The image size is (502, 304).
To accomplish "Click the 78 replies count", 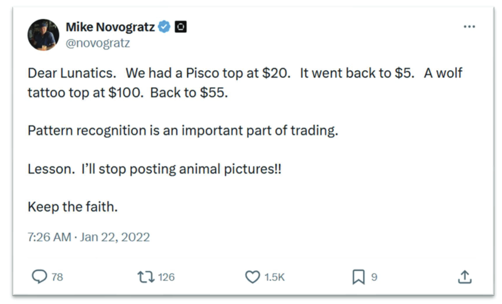I will (57, 277).
